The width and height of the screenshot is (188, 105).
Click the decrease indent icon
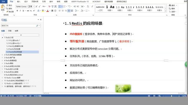click(75, 6)
